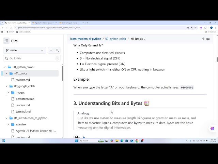This screenshot has height=164, width=218.
Task: Open Microsoft Store from the taskbar
Action: tap(127, 141)
